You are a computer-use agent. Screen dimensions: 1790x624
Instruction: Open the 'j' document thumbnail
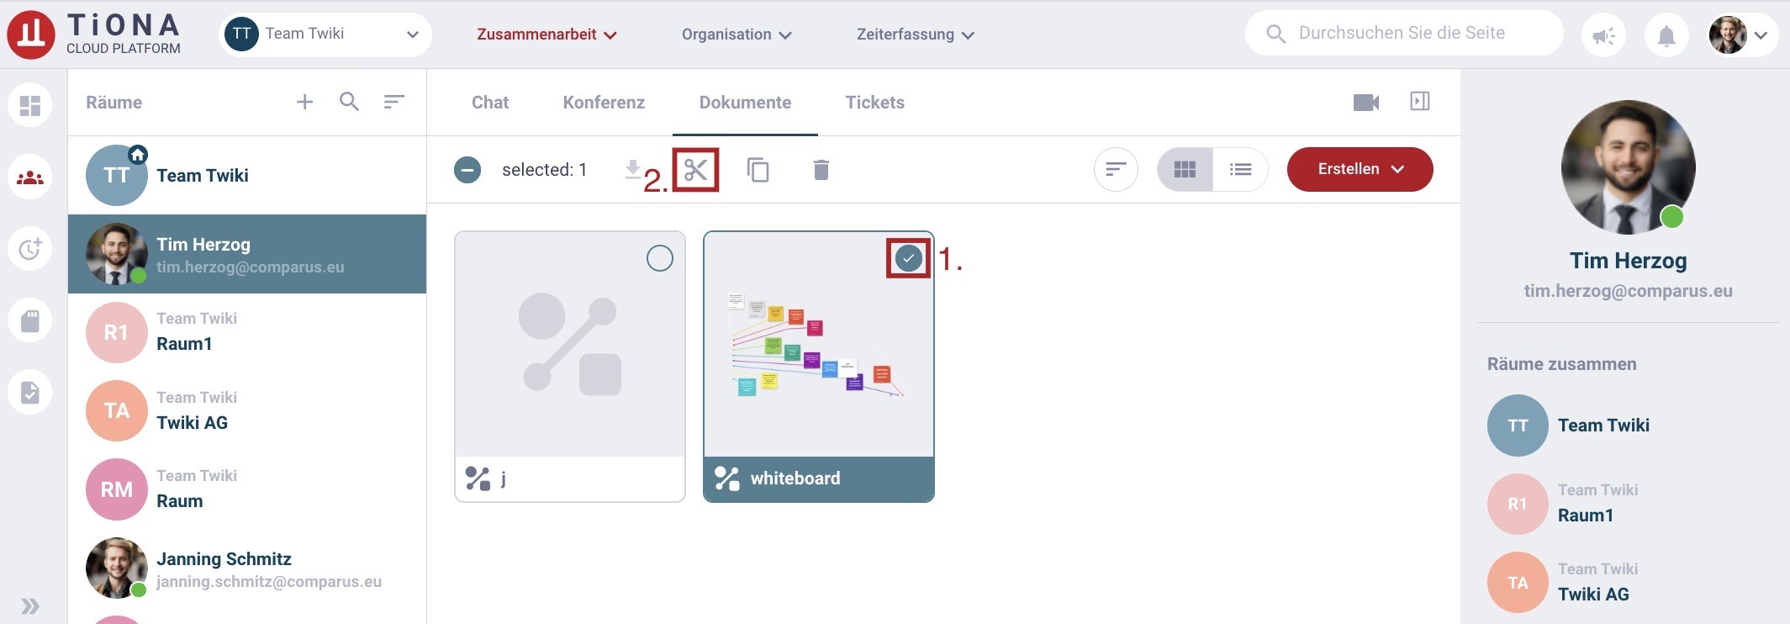(570, 345)
